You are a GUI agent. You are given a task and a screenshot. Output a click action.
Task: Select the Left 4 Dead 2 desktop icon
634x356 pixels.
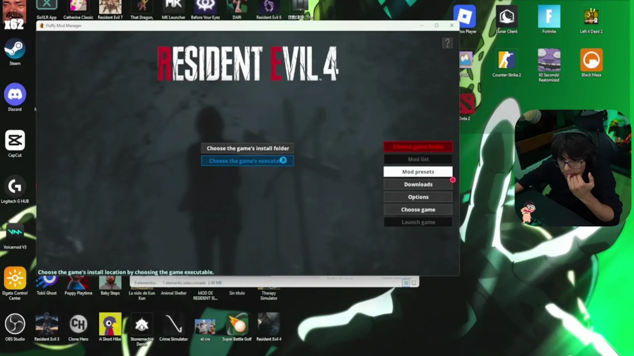(591, 20)
